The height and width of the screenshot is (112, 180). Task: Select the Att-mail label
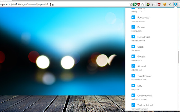click(141, 66)
